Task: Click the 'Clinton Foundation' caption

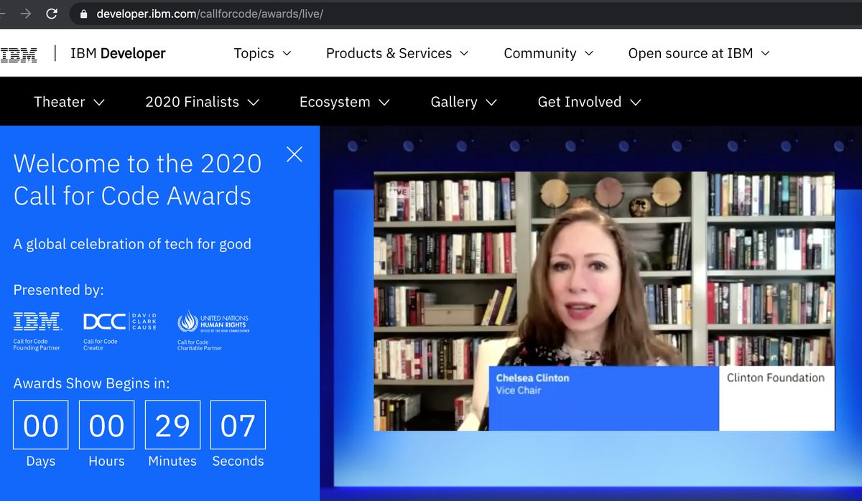Action: (776, 378)
